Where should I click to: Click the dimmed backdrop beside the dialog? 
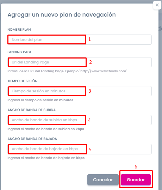pos(160,97)
